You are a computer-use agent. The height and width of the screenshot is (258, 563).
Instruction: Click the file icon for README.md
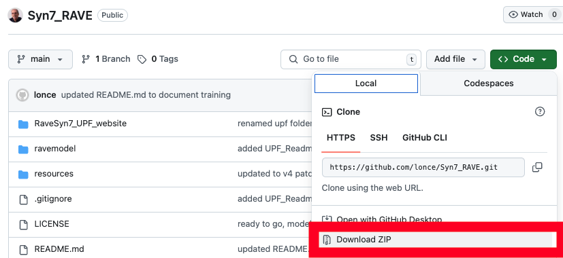pos(23,250)
